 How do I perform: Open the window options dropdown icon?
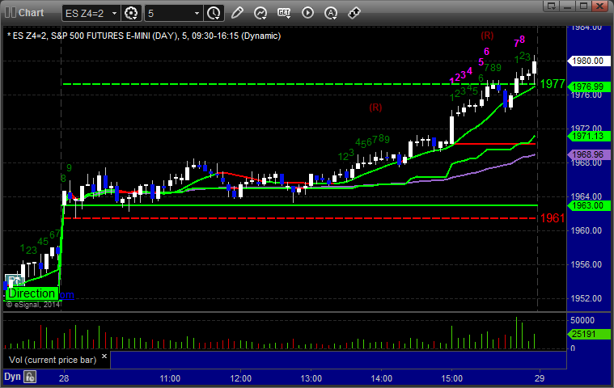[x=552, y=6]
